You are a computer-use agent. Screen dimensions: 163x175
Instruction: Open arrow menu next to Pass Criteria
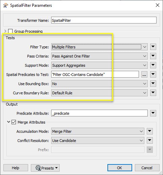153,56
